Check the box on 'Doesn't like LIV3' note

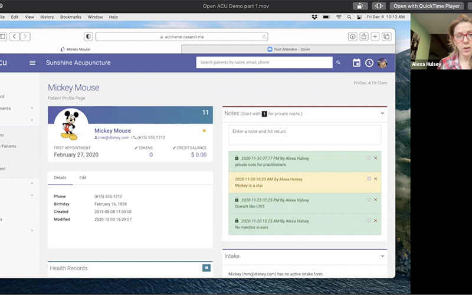369,199
